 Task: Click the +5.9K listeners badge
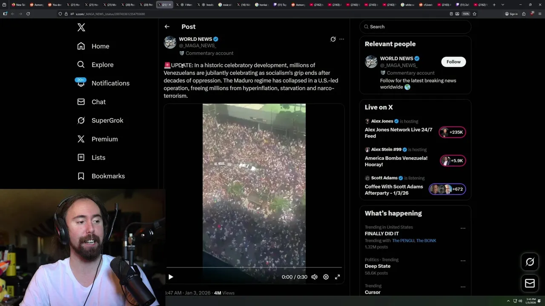tap(452, 161)
